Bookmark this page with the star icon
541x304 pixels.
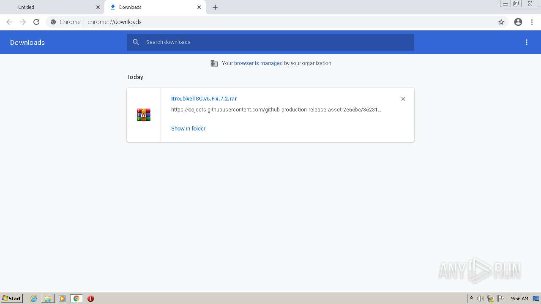pos(501,22)
